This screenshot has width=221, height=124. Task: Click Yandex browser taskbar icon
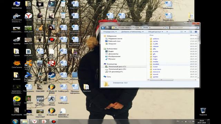[35, 122]
